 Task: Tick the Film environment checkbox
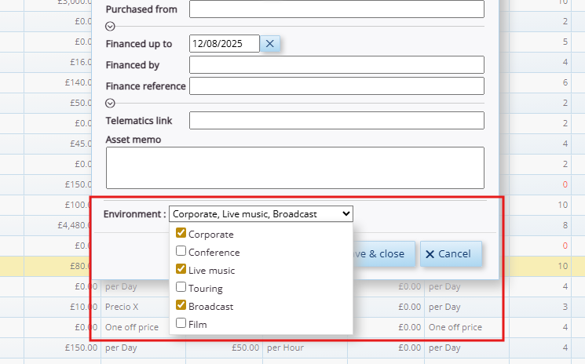(x=181, y=323)
